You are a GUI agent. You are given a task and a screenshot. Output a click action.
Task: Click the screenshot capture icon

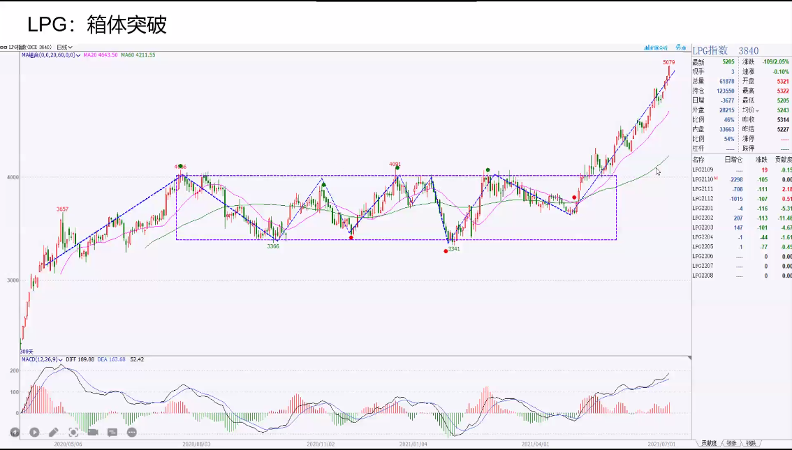coord(73,433)
